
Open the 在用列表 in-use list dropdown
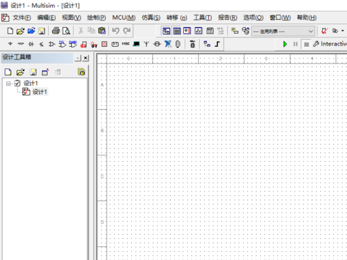coord(311,31)
